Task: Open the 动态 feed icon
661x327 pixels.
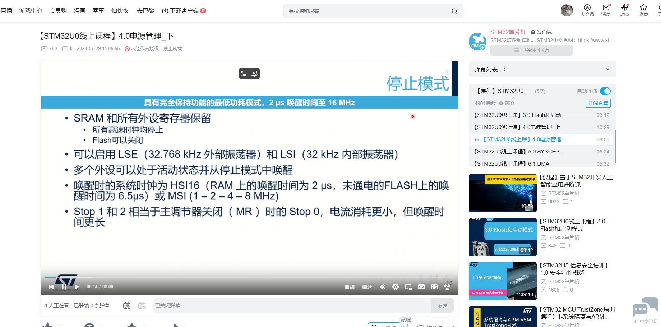Action: click(625, 10)
